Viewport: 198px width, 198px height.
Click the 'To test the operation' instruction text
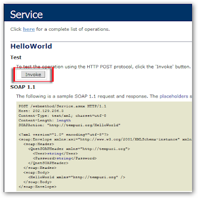103,67
